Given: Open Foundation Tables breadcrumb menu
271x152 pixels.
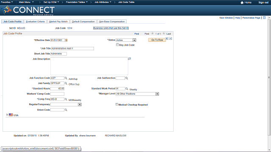Looking at the screenshot, I should point(77,2).
